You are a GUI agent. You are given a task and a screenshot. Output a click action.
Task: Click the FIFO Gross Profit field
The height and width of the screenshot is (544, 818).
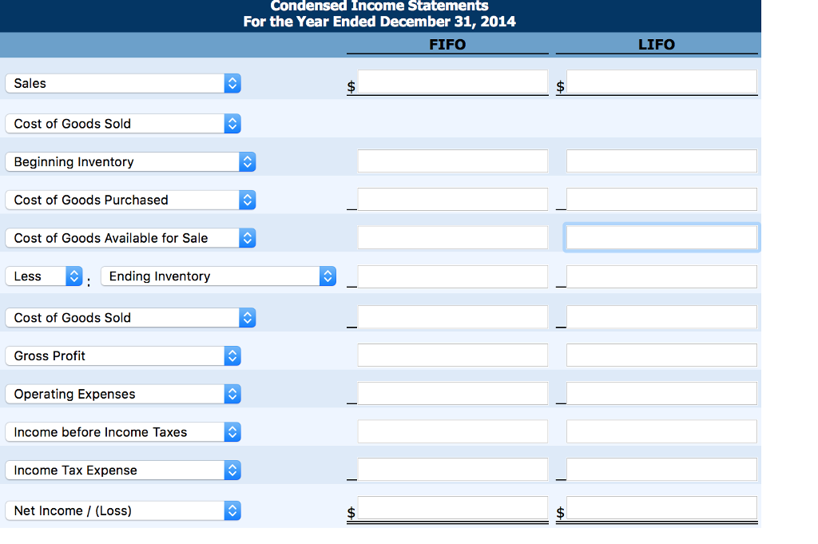(x=453, y=355)
